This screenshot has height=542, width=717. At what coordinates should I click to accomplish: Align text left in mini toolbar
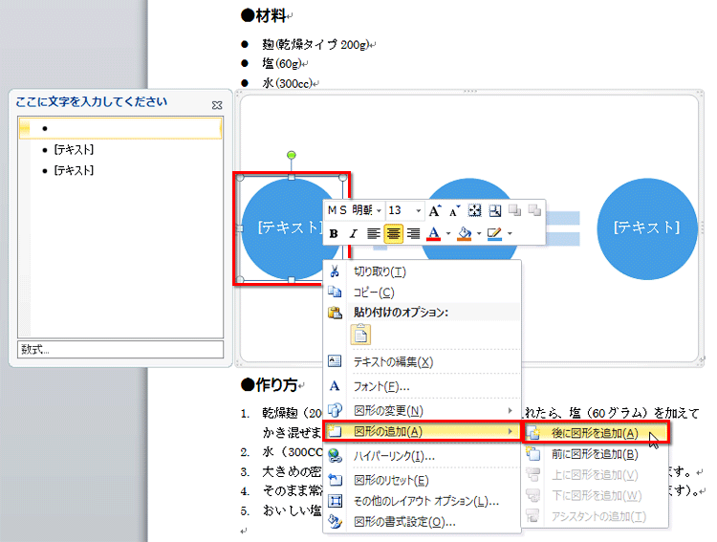tap(373, 234)
